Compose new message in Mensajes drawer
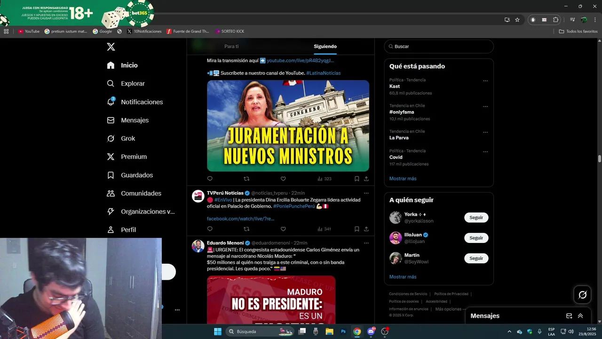 point(569,316)
